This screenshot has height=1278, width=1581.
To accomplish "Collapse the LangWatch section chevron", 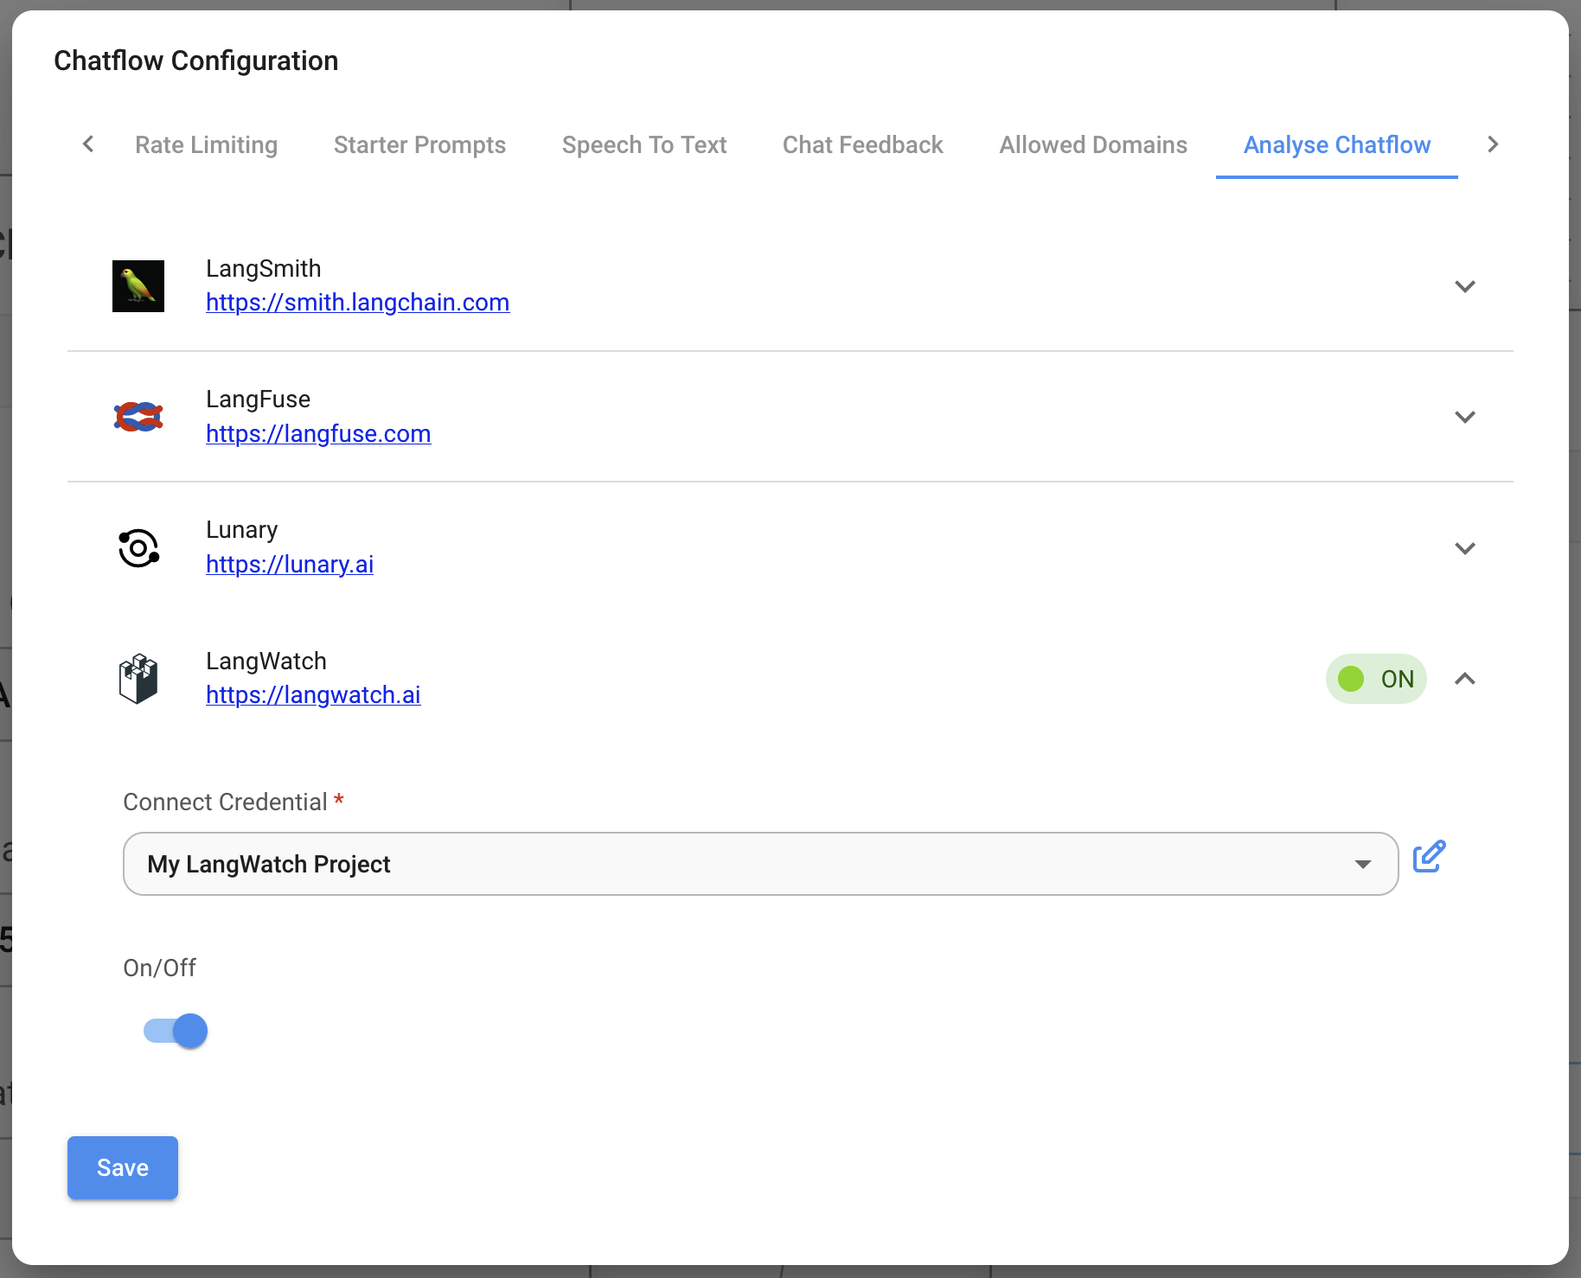I will click(1465, 679).
